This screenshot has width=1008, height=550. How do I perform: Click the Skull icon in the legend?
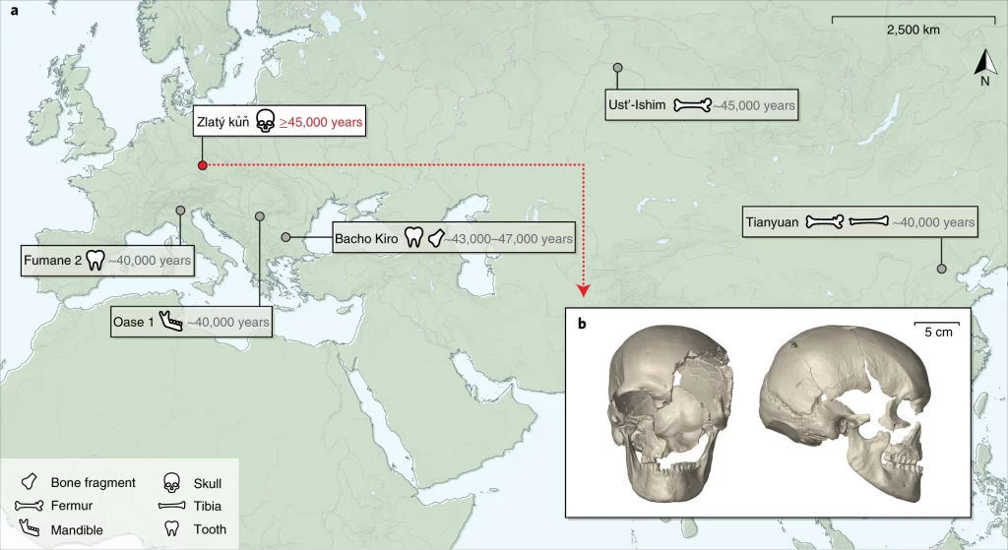pos(171,483)
